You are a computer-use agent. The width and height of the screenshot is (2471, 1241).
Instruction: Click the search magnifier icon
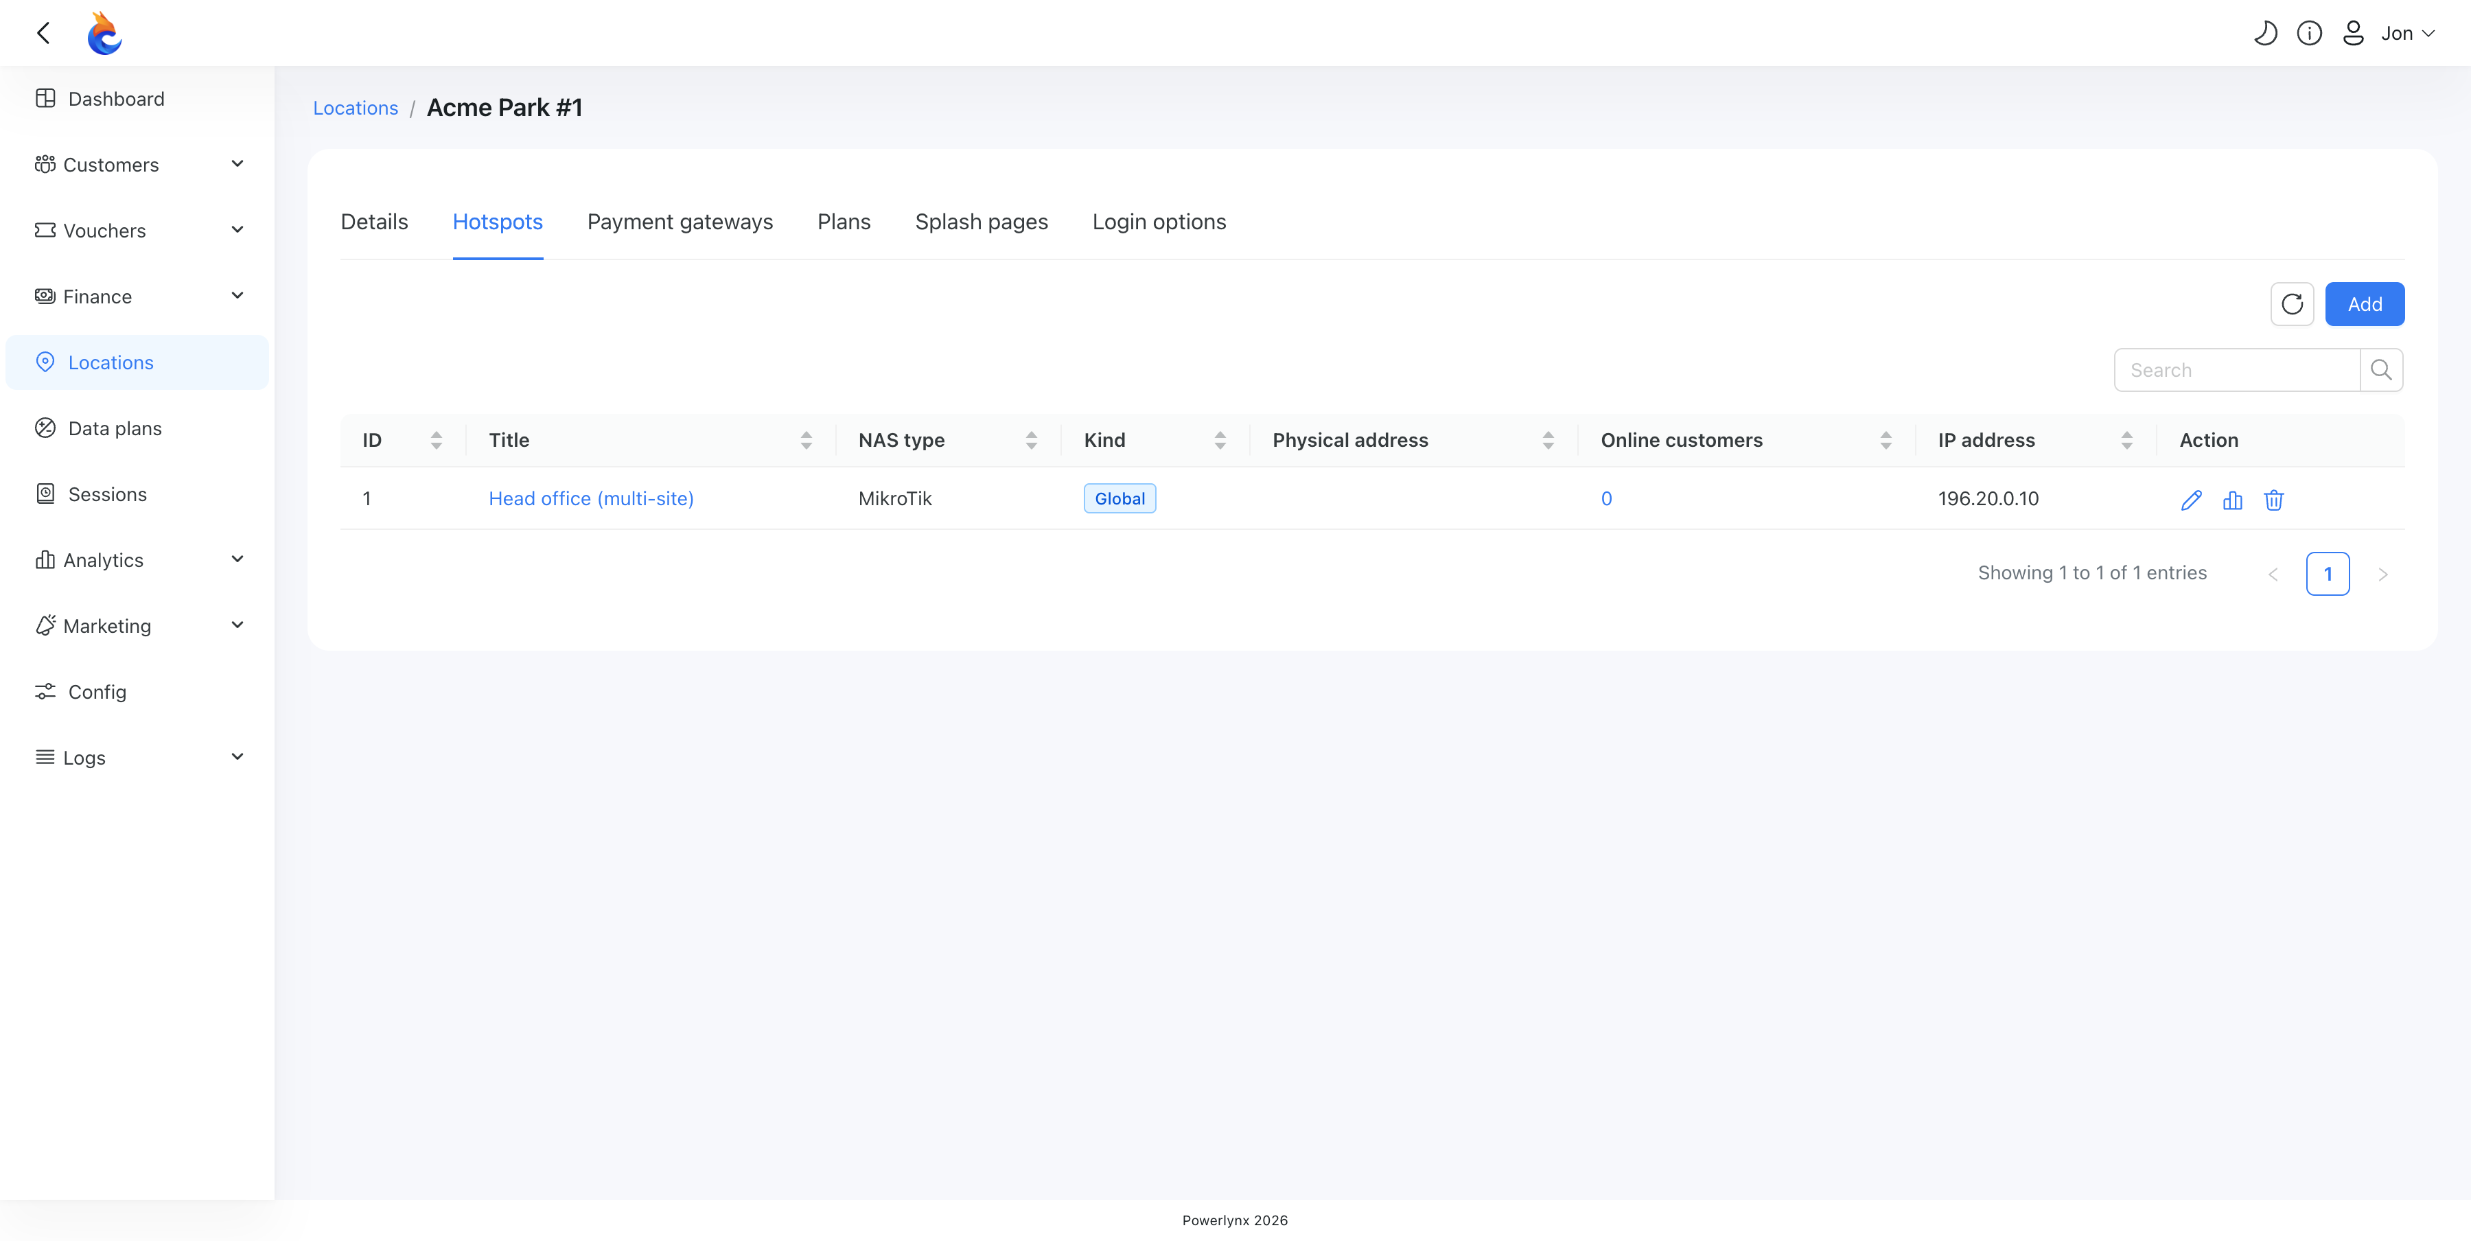(x=2381, y=370)
